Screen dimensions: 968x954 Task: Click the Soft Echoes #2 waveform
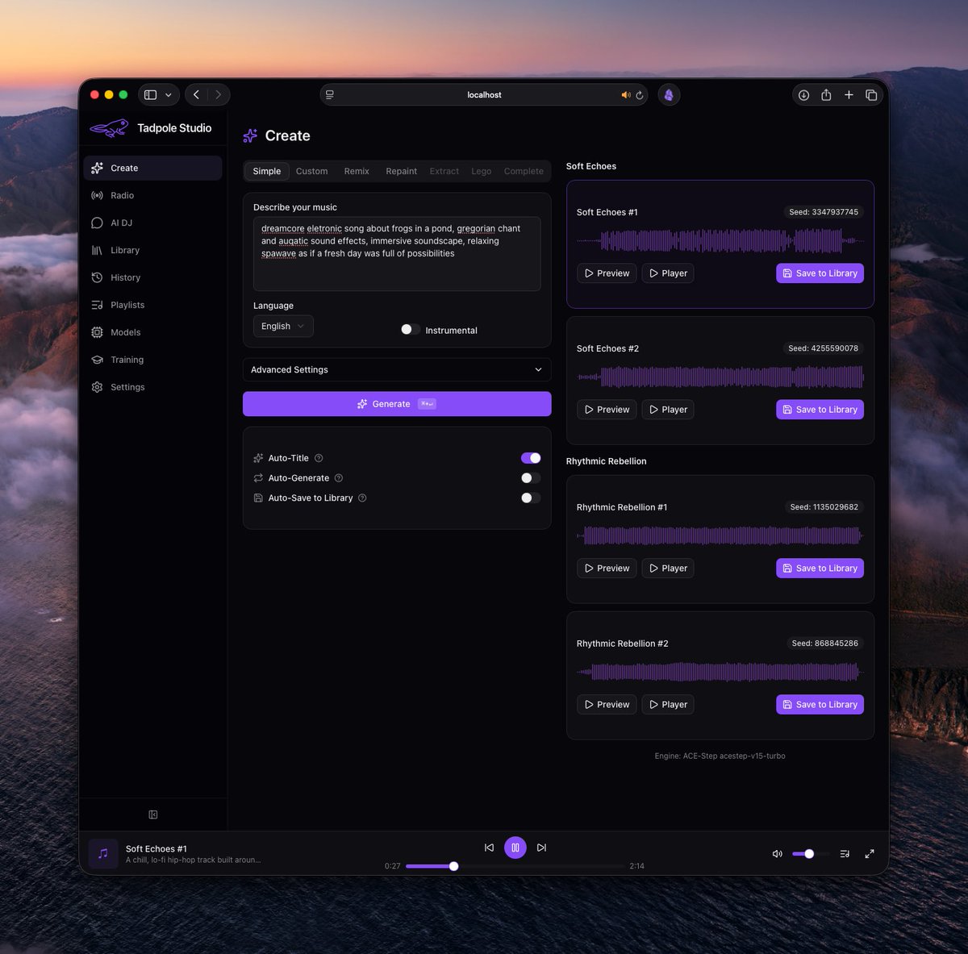720,377
